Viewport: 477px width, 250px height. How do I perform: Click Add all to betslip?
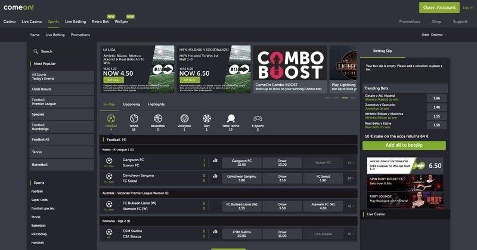[404, 145]
